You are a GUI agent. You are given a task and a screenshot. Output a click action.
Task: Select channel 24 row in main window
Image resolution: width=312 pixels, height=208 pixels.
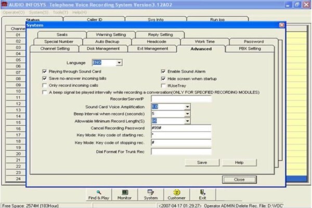pos(16,179)
